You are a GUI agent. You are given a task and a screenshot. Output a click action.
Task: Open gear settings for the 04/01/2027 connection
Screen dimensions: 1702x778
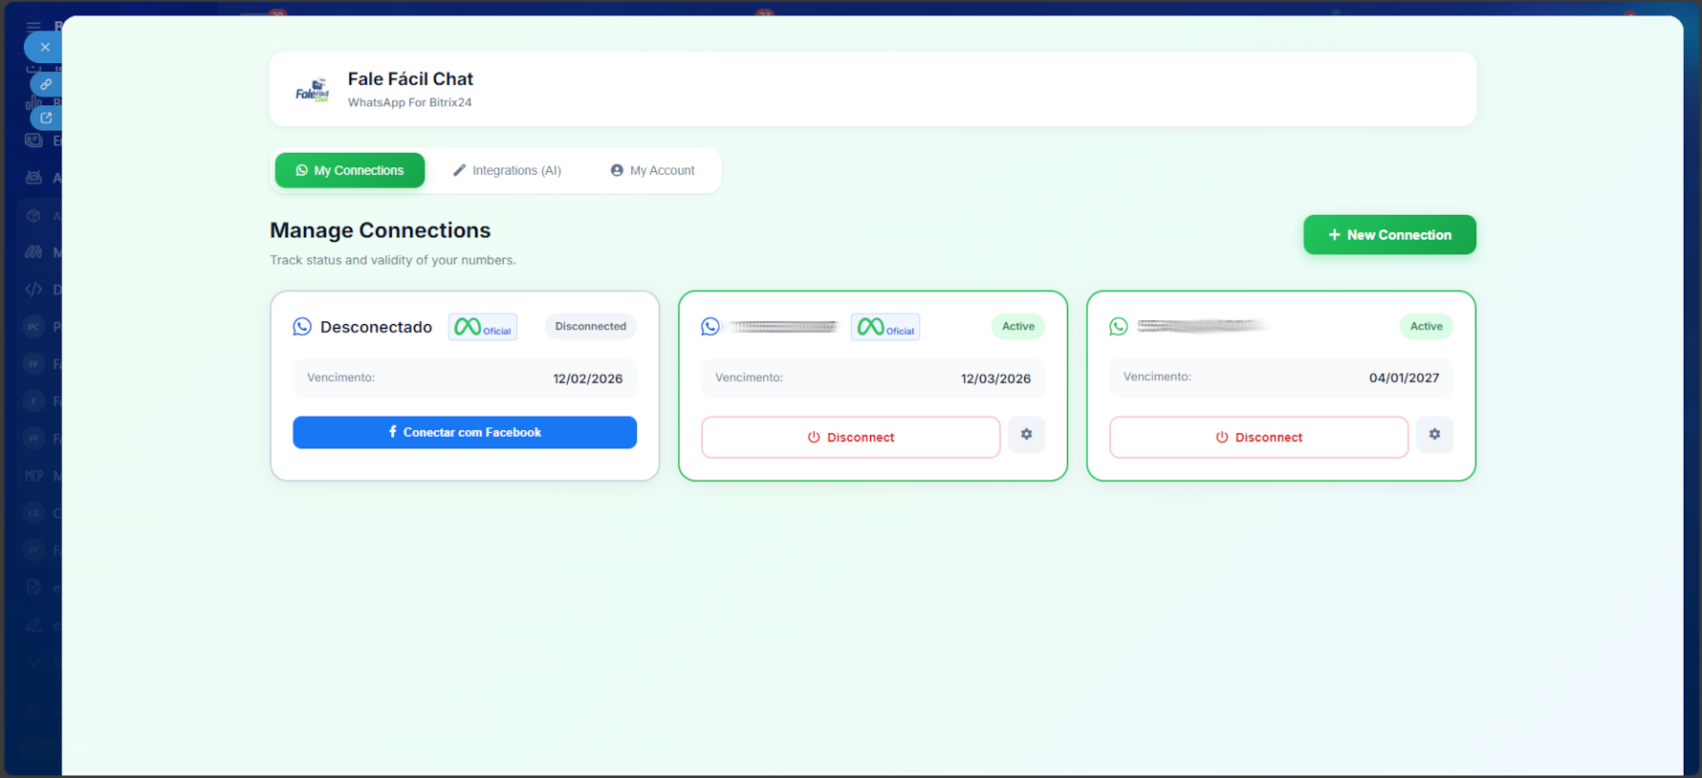click(x=1434, y=435)
